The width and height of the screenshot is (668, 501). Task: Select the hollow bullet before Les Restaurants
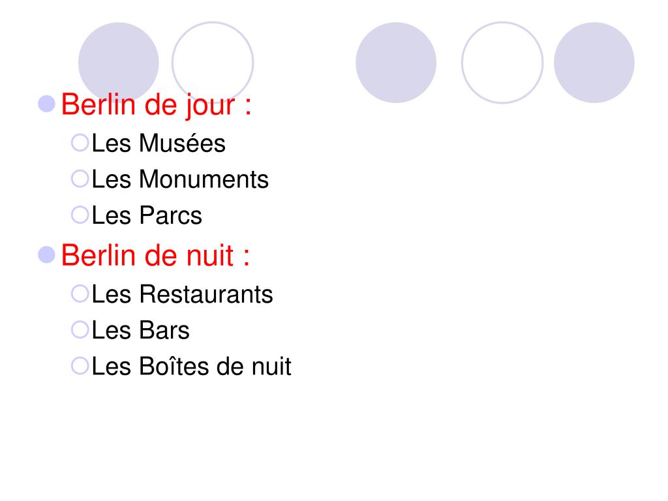80,294
